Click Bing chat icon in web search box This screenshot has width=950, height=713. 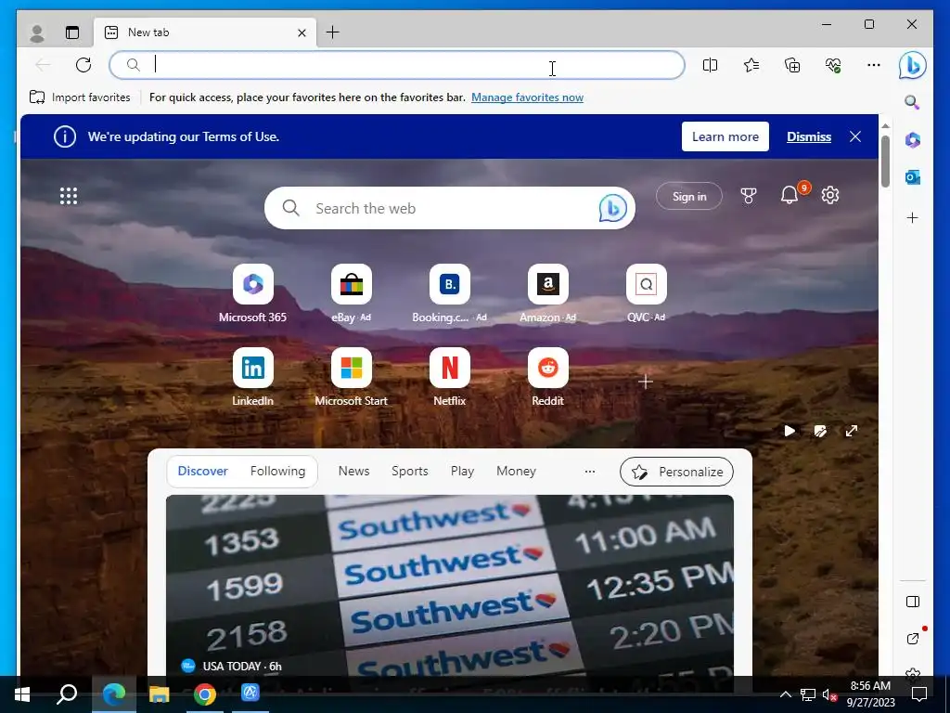pos(612,209)
